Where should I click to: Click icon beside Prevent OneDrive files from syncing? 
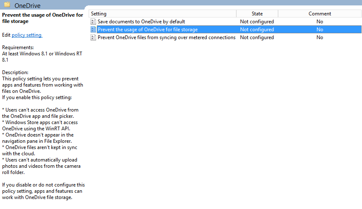pyautogui.click(x=93, y=37)
